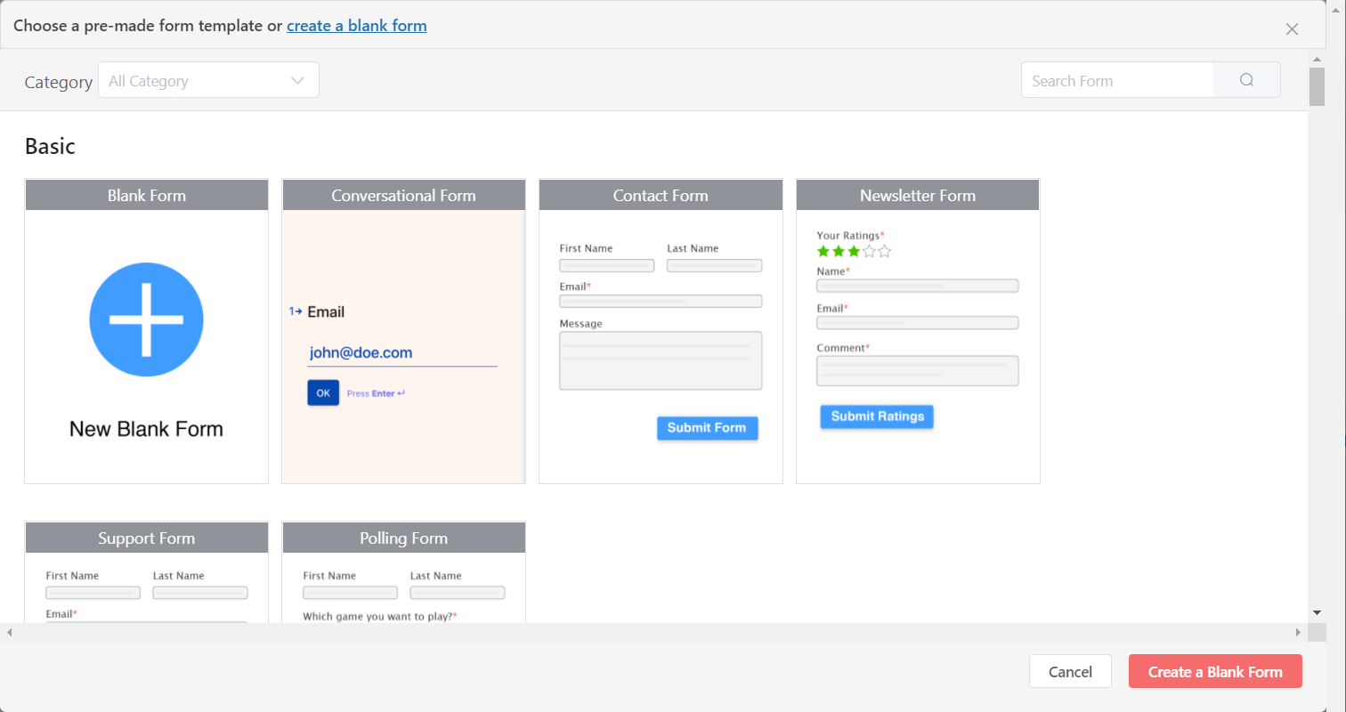Click the down arrow on the vertical scrollbar
The height and width of the screenshot is (712, 1346).
point(1318,611)
